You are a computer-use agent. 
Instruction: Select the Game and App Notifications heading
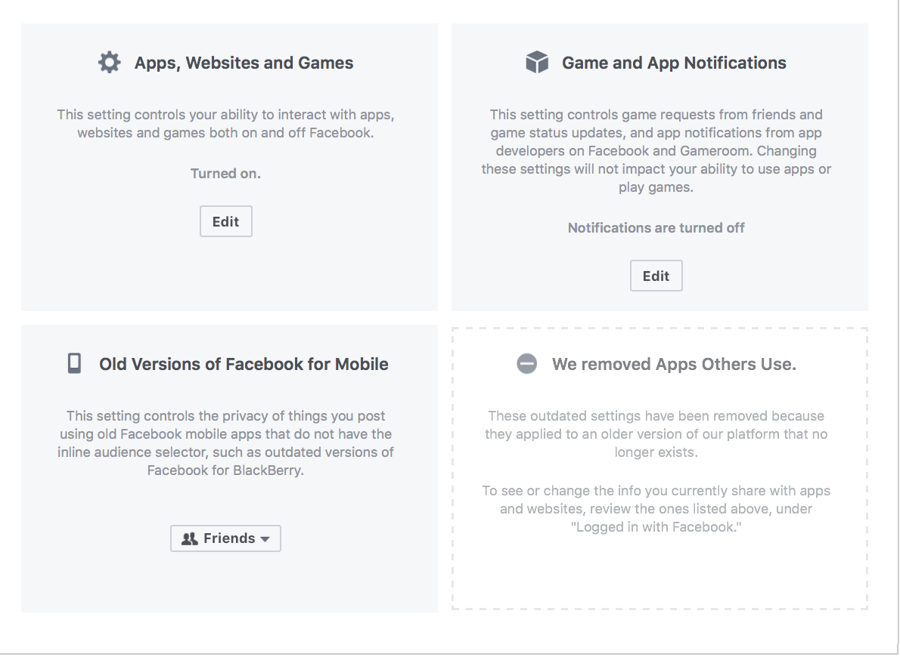point(674,63)
